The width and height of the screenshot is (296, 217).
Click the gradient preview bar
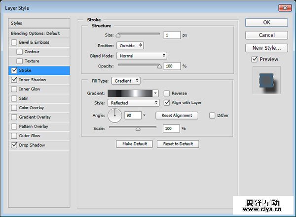[x=130, y=93]
